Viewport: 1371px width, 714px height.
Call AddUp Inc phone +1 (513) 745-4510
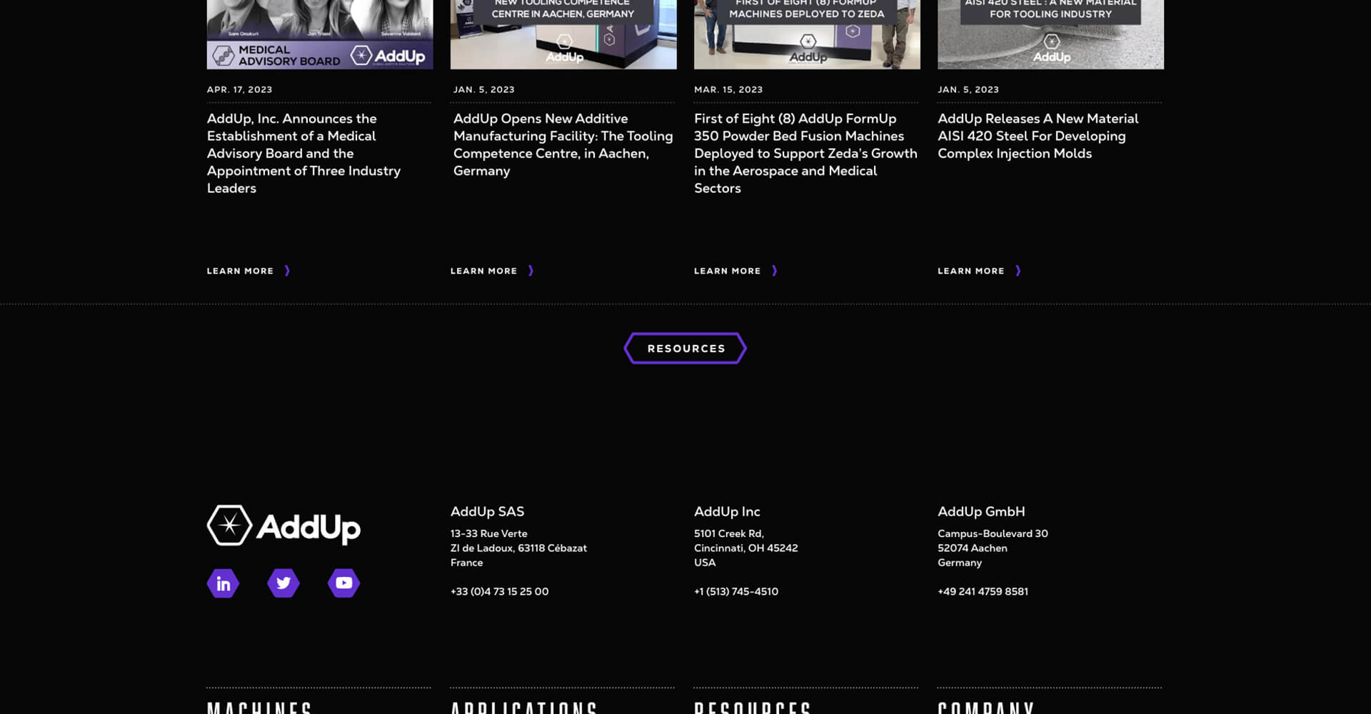(x=736, y=592)
